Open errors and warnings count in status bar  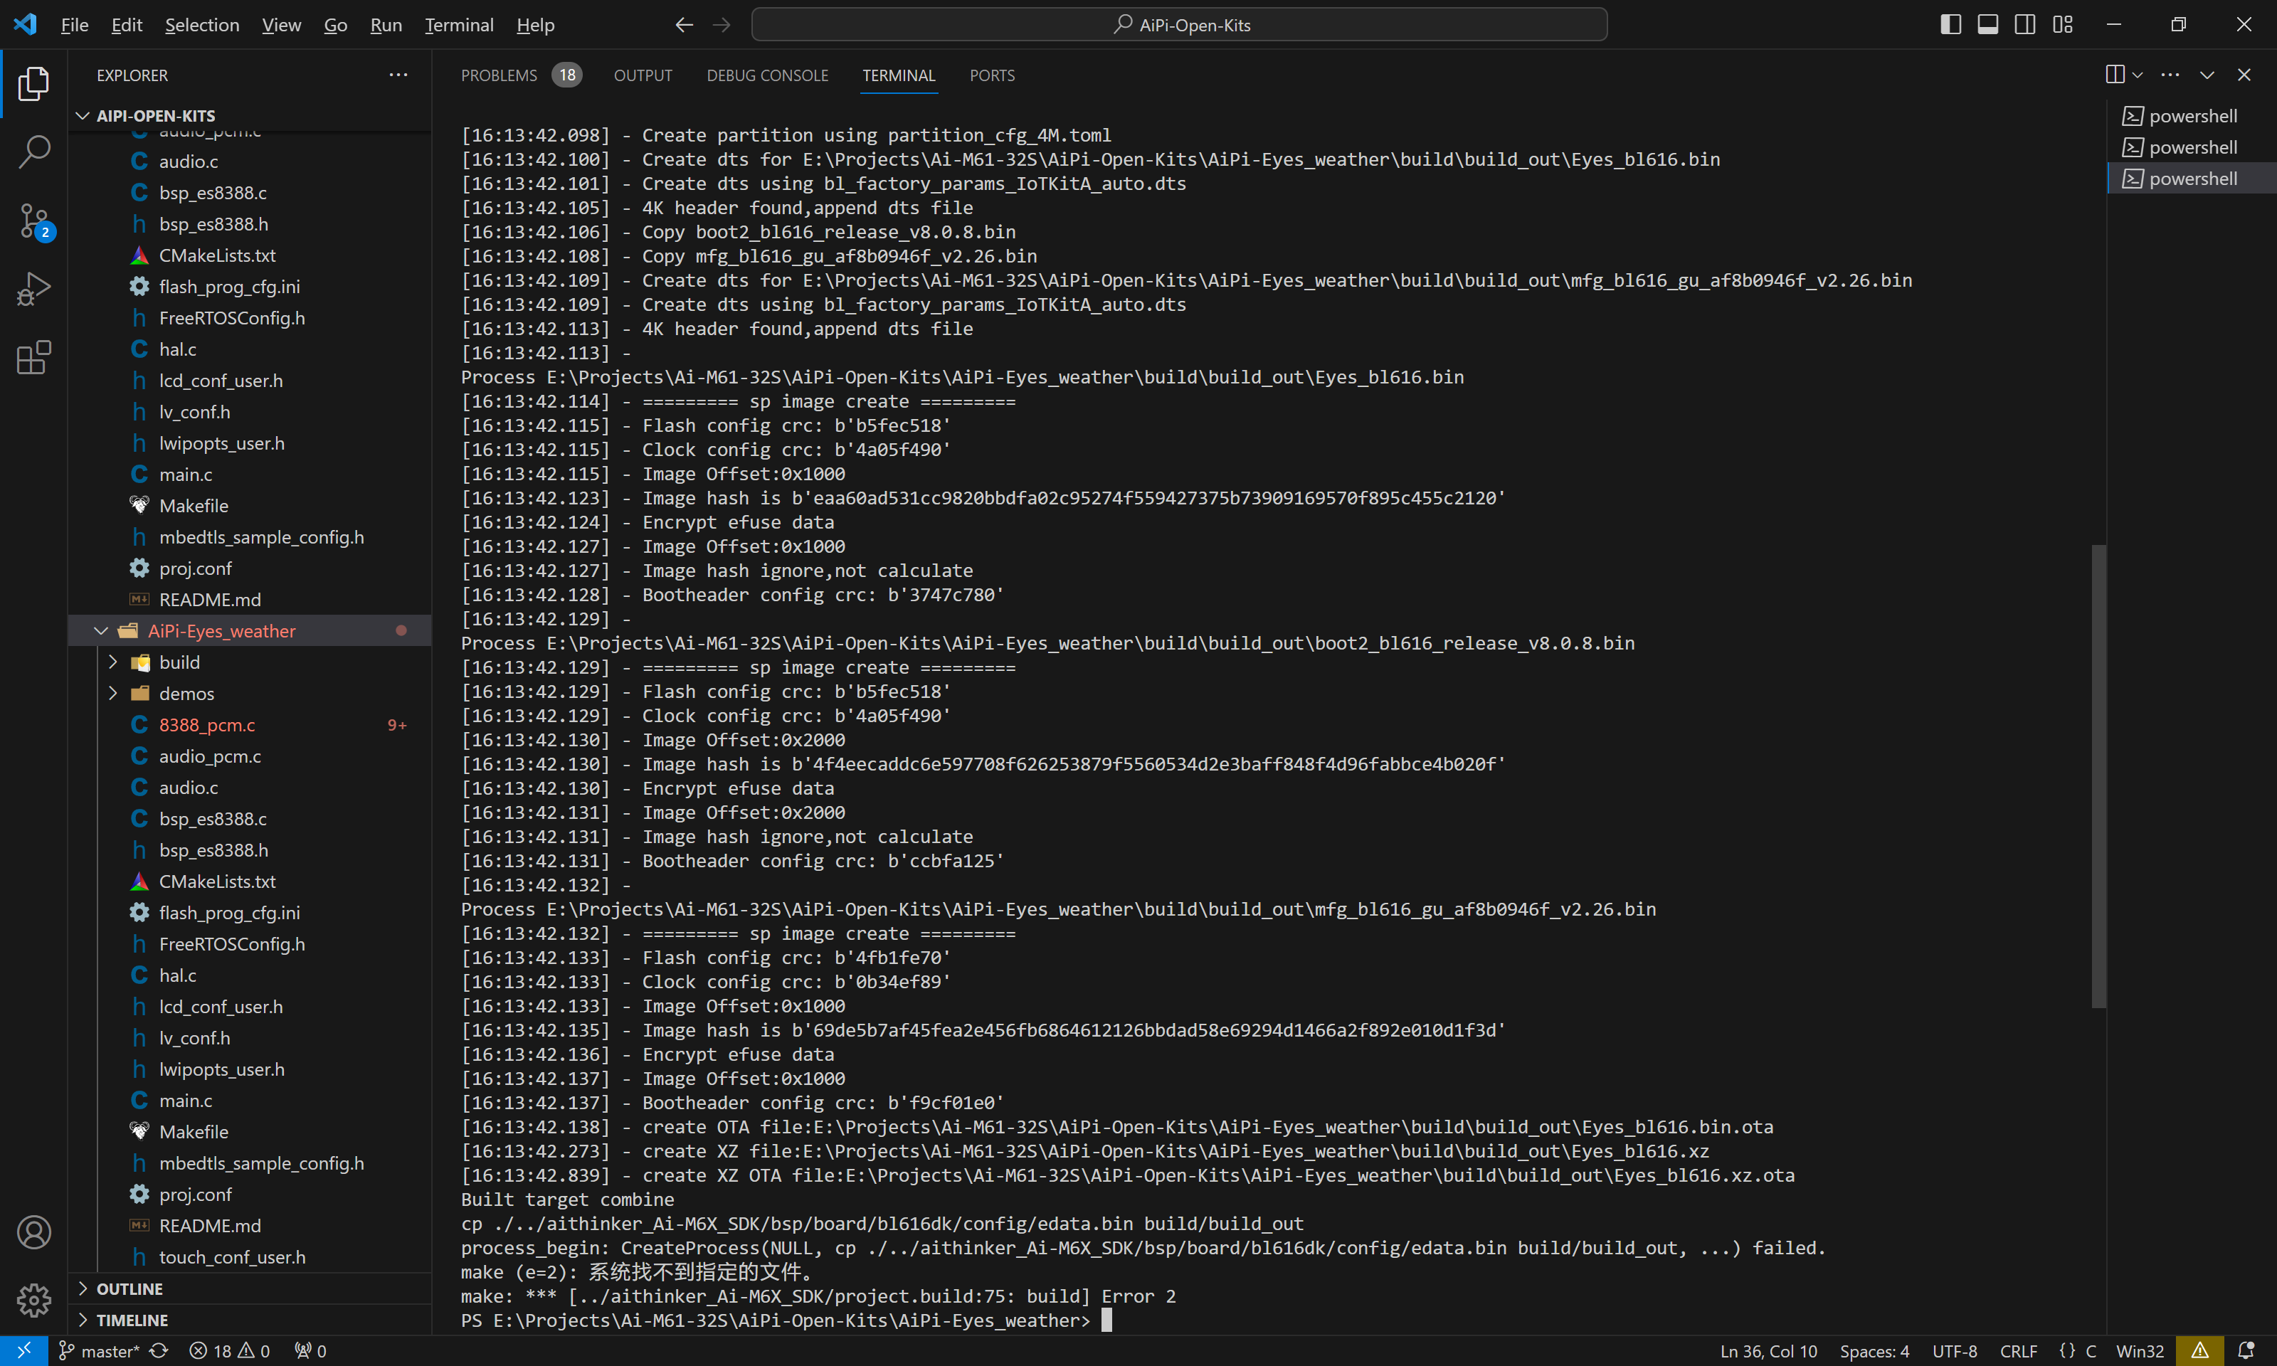click(230, 1350)
